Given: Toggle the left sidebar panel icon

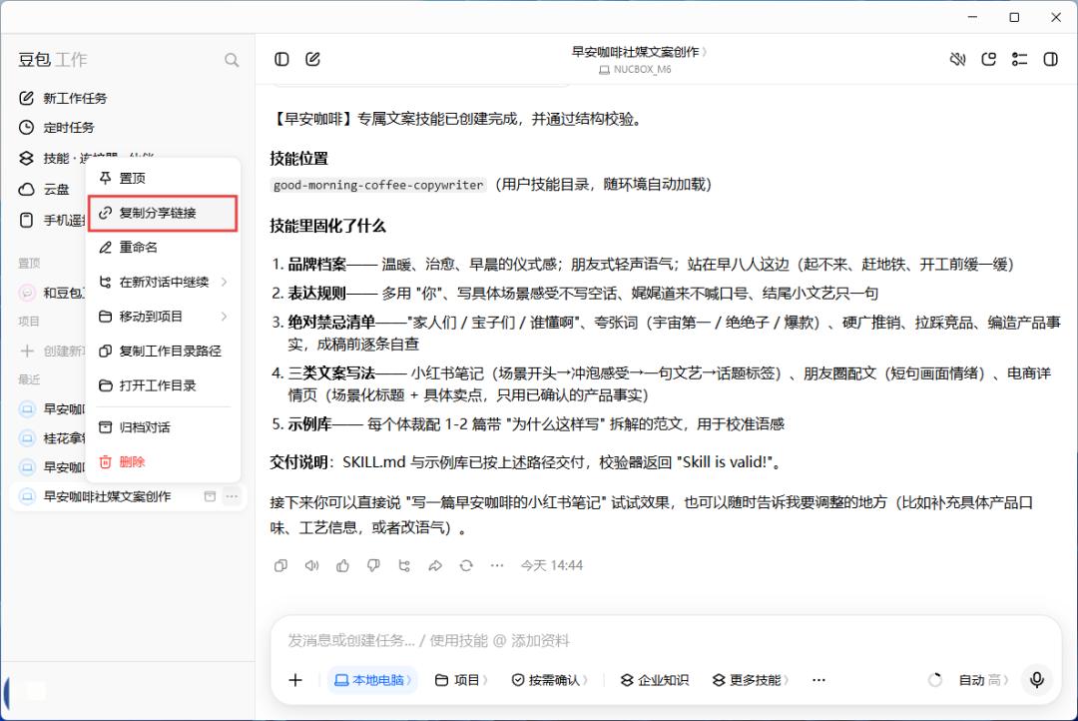Looking at the screenshot, I should tap(281, 59).
